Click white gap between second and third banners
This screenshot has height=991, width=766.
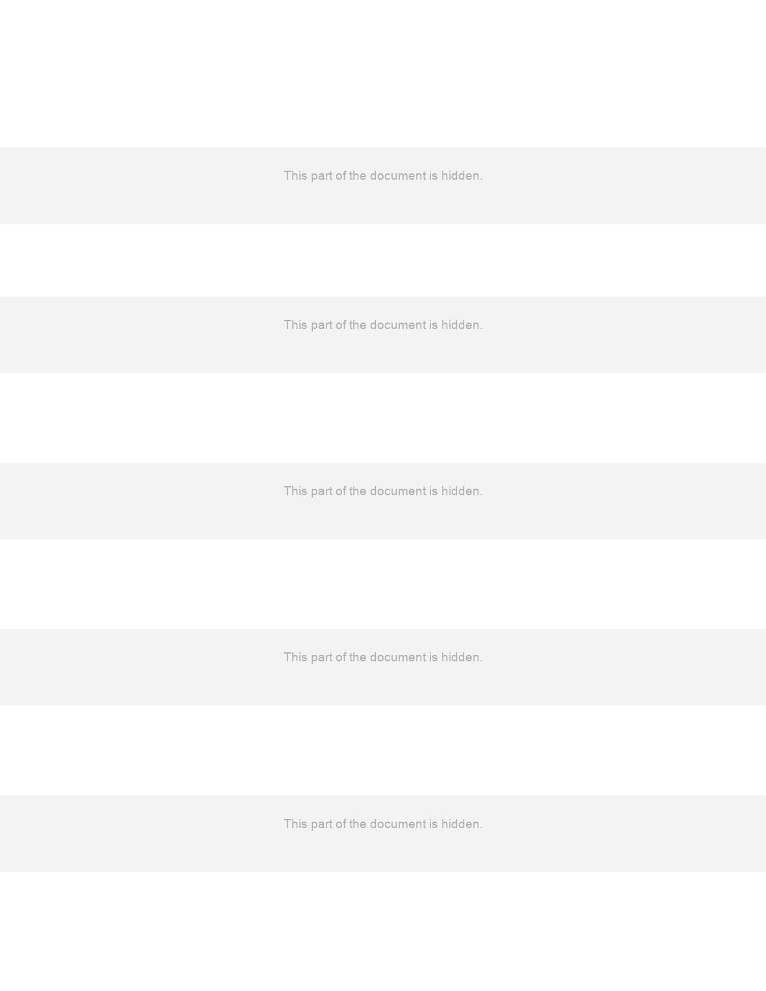[383, 418]
